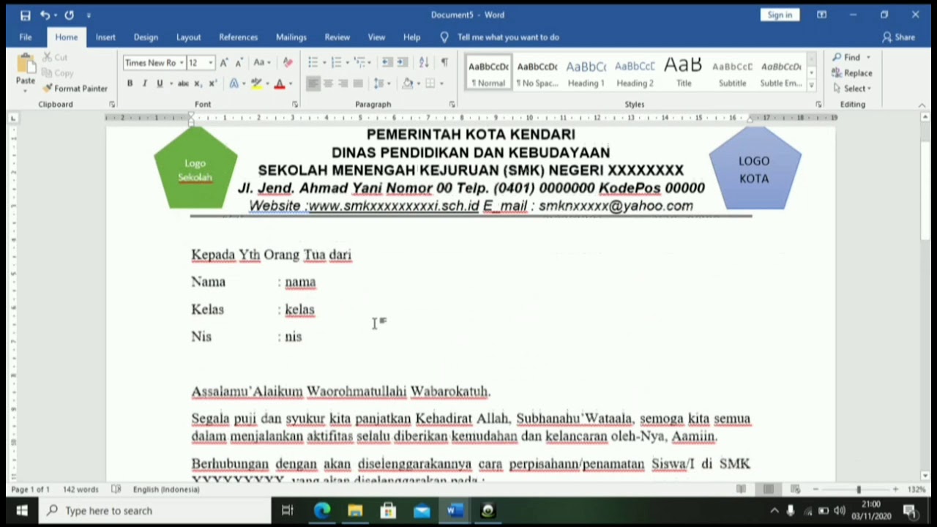This screenshot has height=527, width=937.
Task: Click the Replace icon in Editing group
Action: pos(837,73)
